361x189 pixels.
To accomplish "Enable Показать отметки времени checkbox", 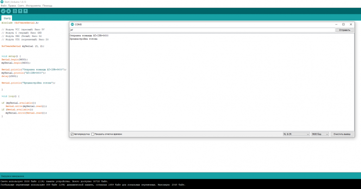I will click(x=93, y=134).
